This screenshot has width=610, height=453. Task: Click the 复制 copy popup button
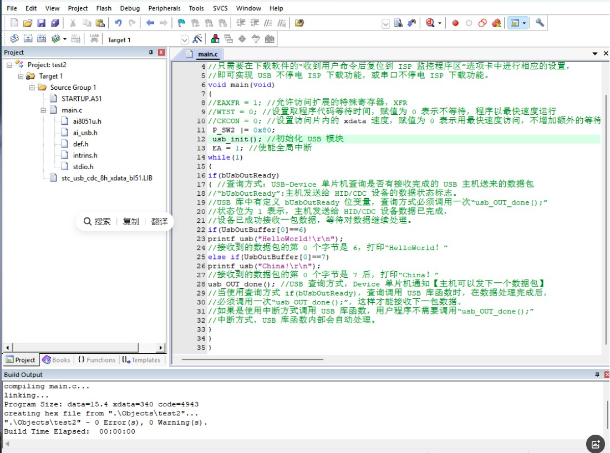coord(131,221)
